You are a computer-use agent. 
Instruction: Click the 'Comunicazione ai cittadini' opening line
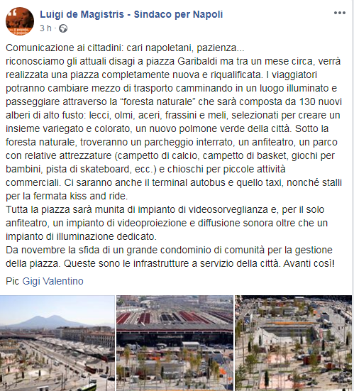(125, 48)
